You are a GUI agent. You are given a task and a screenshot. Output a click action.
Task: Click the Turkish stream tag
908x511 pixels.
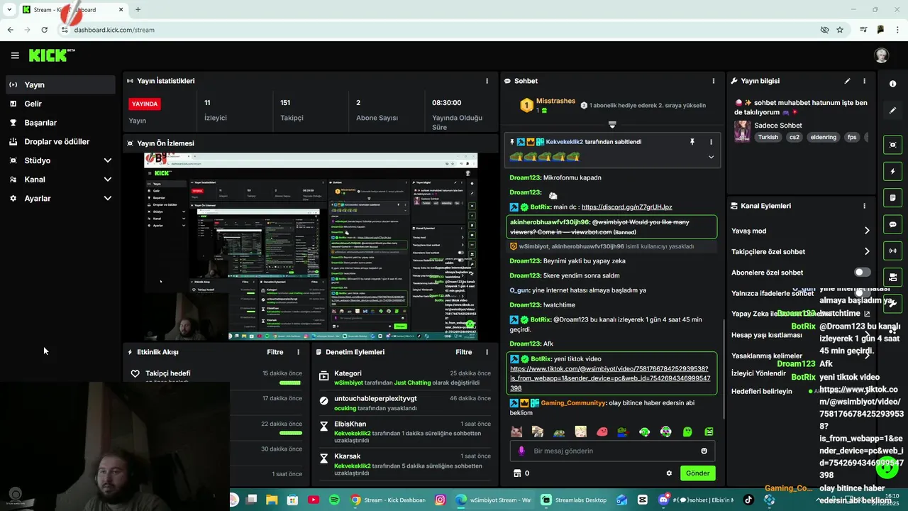[x=768, y=137]
